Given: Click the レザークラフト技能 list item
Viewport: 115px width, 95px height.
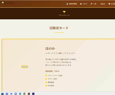Looking at the screenshot, I should click(55, 75).
